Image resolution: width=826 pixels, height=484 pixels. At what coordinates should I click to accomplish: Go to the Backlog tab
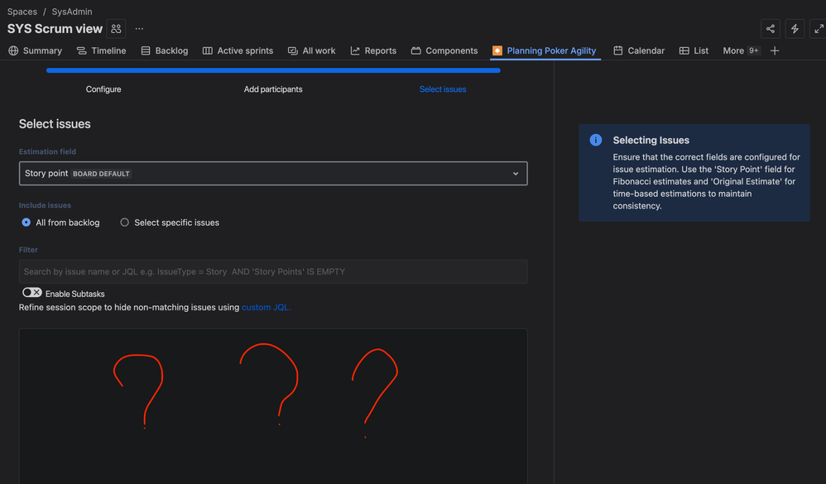click(165, 50)
